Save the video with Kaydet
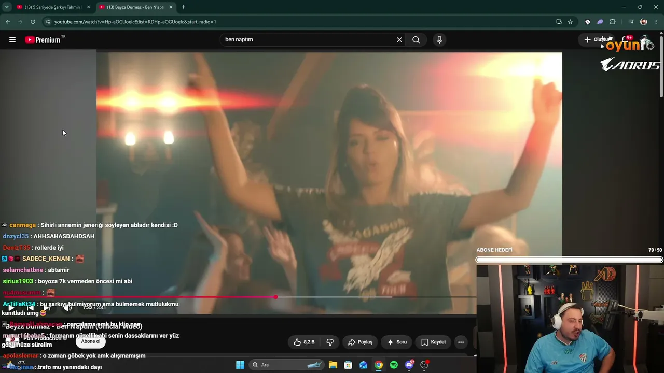Image resolution: width=664 pixels, height=373 pixels. pos(433,342)
